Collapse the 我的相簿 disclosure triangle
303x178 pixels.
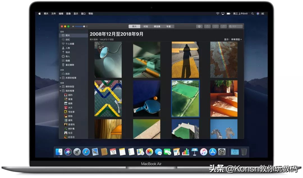(x=60, y=91)
